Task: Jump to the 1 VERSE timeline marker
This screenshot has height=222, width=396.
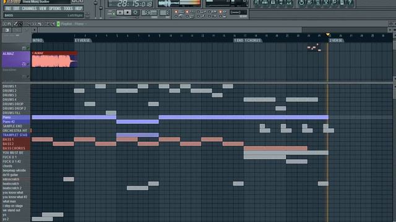Action: click(82, 40)
